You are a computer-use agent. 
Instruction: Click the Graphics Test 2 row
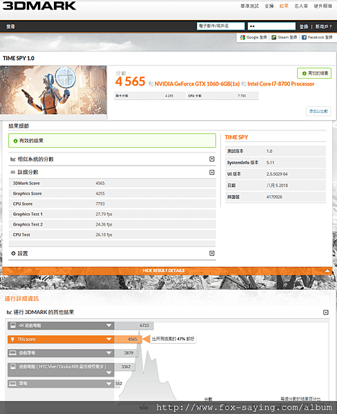113,224
